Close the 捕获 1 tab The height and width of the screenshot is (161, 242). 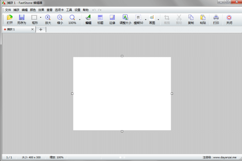(x=32, y=29)
